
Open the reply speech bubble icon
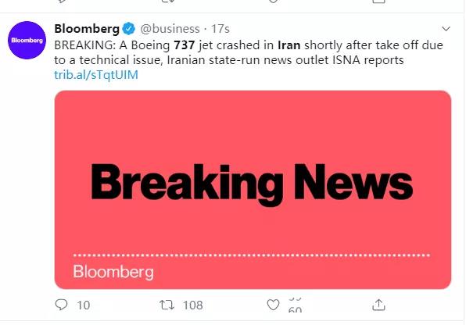pos(61,305)
